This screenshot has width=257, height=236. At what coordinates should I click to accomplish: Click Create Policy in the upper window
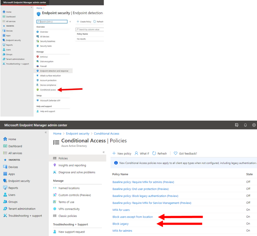(x=84, y=21)
